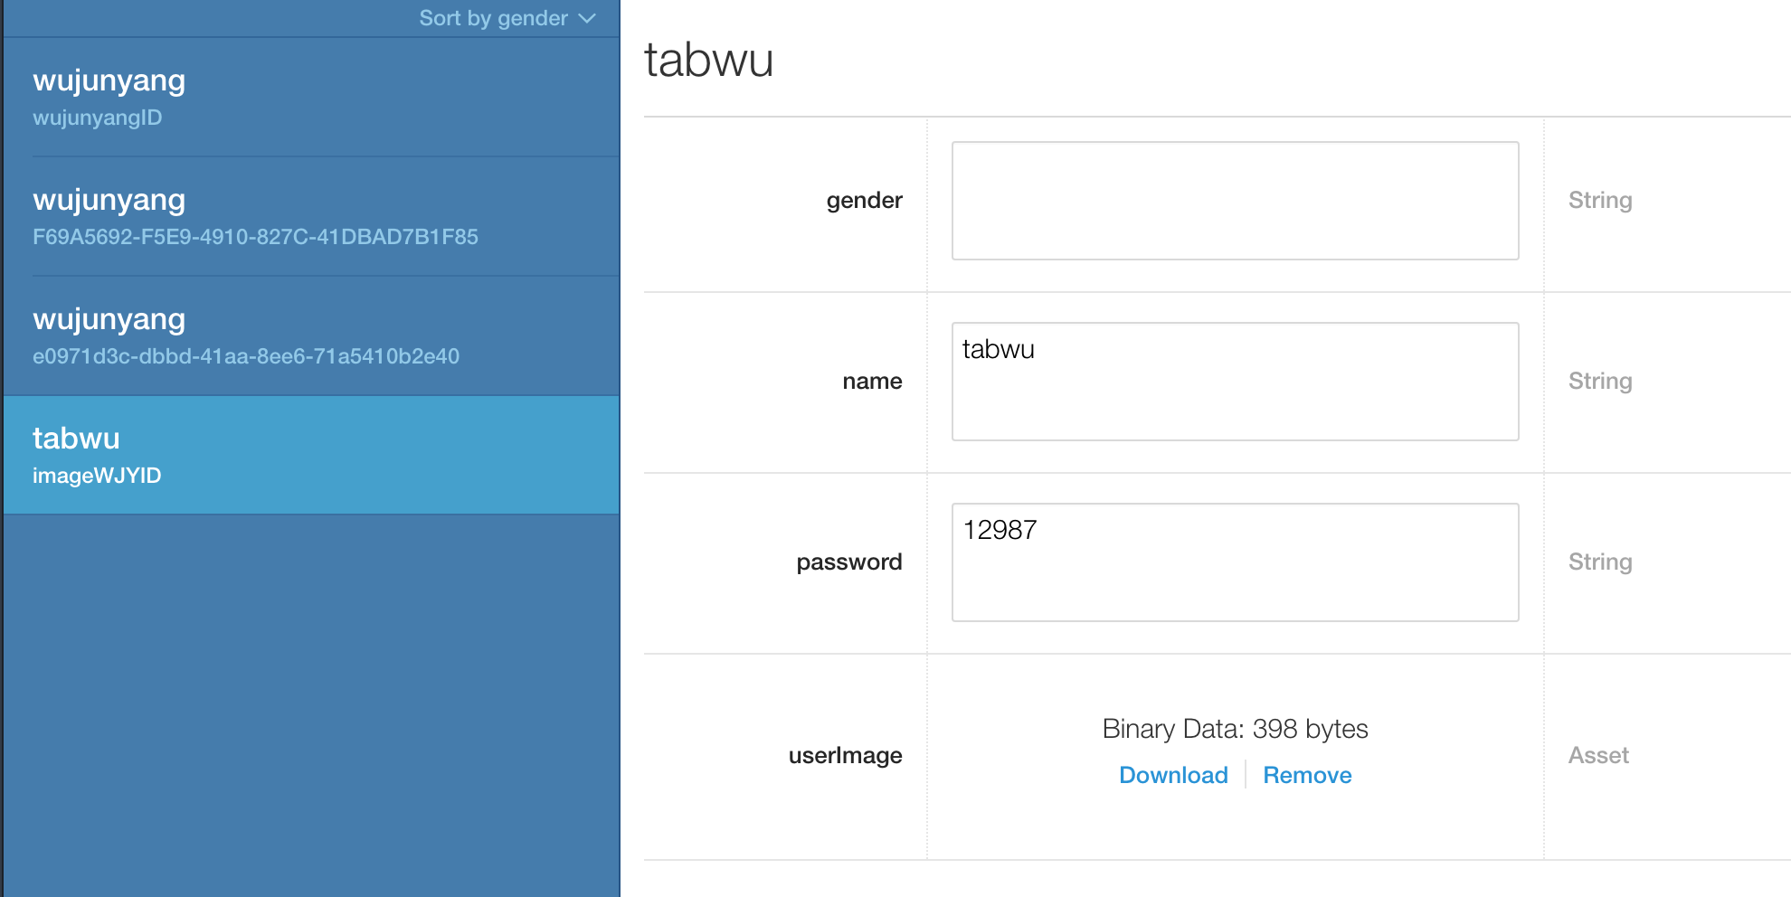Click the password field label
The image size is (1791, 897).
click(848, 562)
